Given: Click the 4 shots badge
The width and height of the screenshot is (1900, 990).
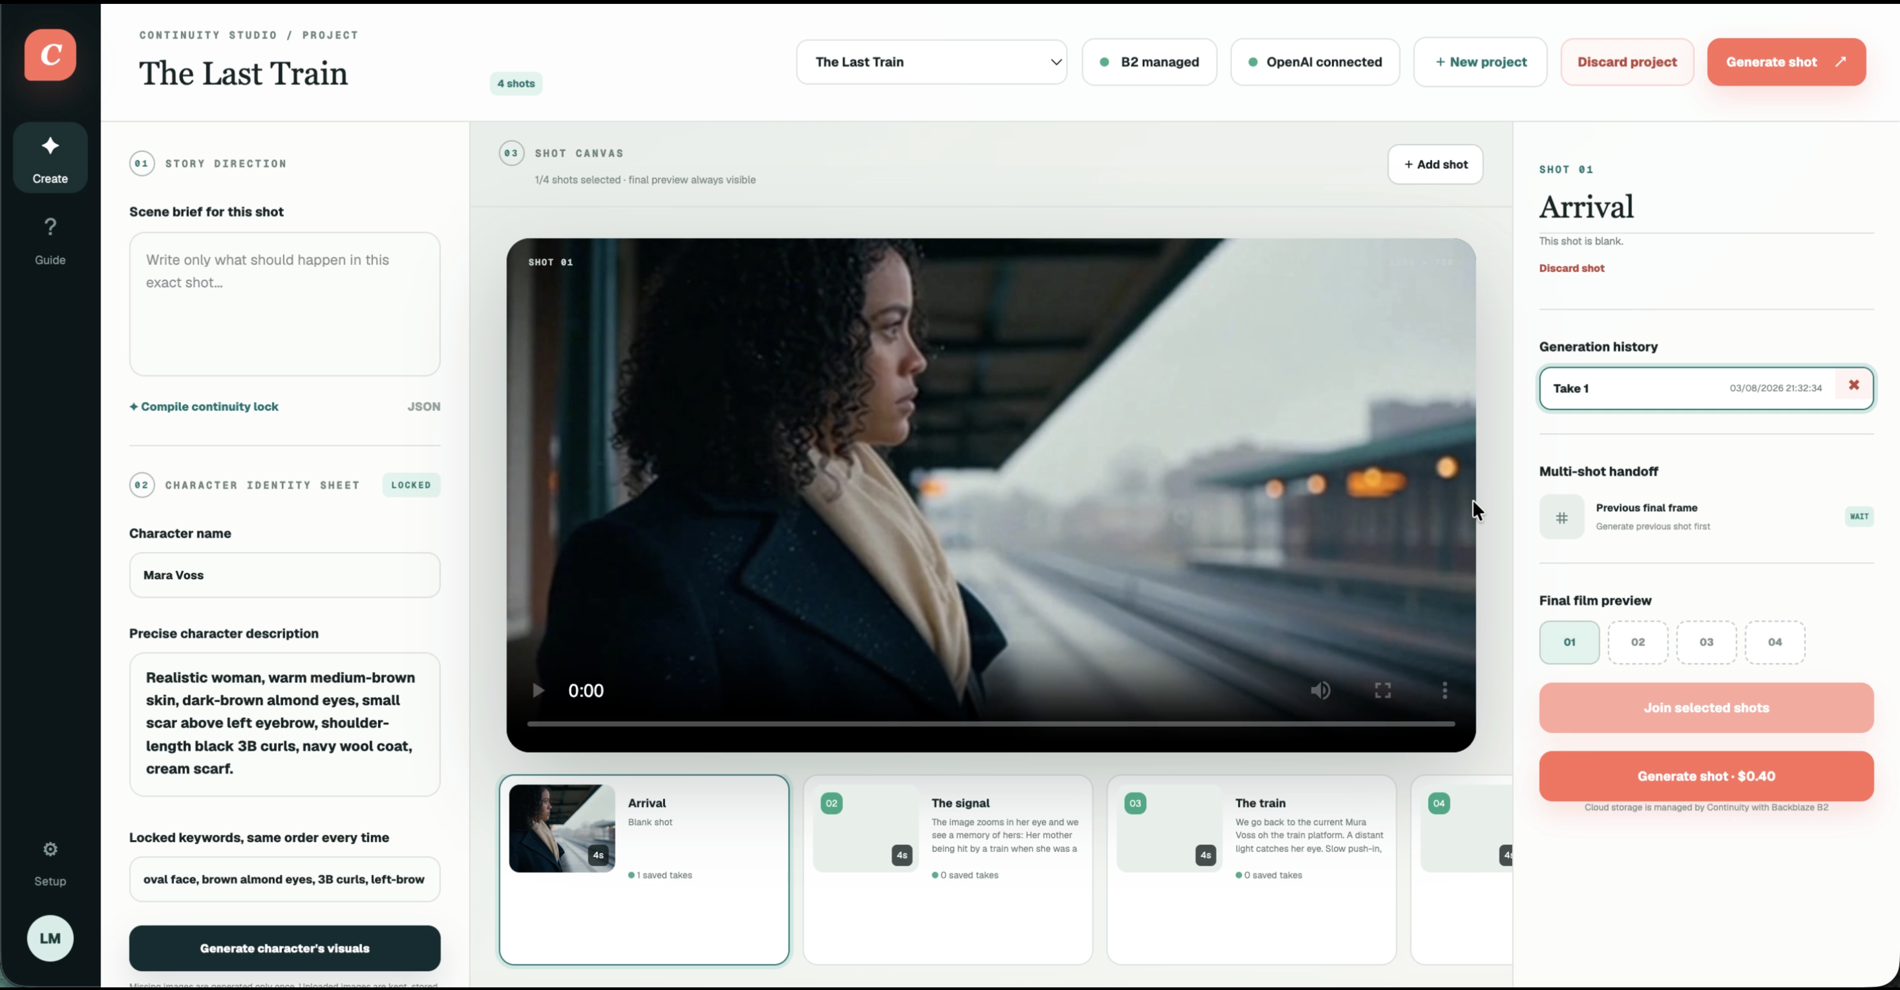Looking at the screenshot, I should tap(516, 83).
